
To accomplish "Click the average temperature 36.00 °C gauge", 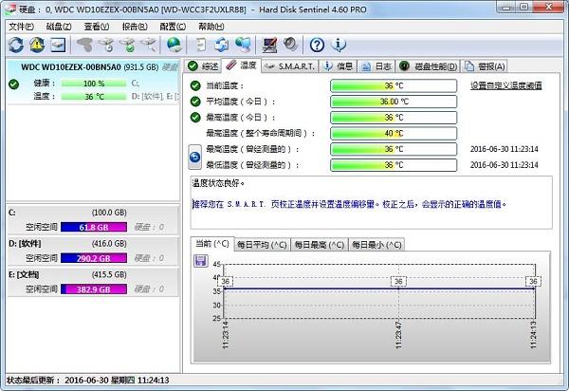I will [394, 102].
